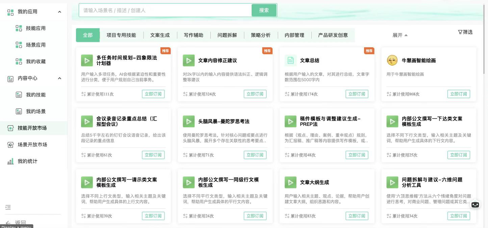Open 我的技能 in the sidebar

pos(35,95)
